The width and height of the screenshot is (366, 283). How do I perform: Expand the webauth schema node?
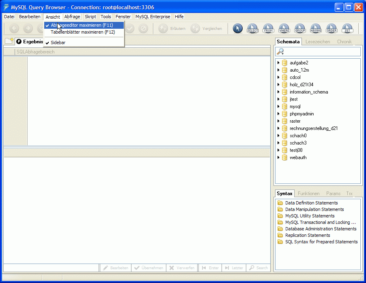[x=278, y=157]
